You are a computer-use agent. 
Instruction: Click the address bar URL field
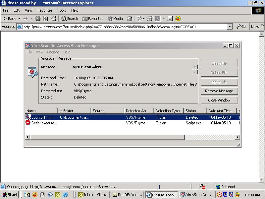(125, 27)
